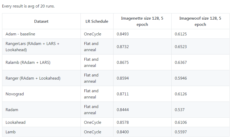Click the "LR Schedule" column header

point(97,21)
